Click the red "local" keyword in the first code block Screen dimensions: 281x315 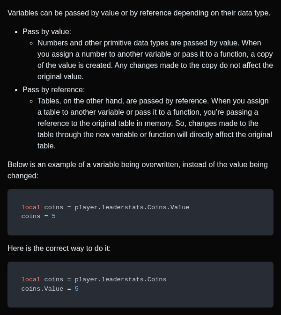(31, 207)
